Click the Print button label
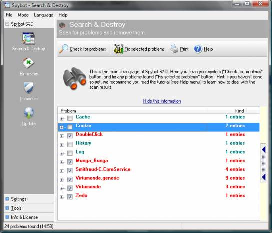This screenshot has height=233, width=272. [x=184, y=49]
